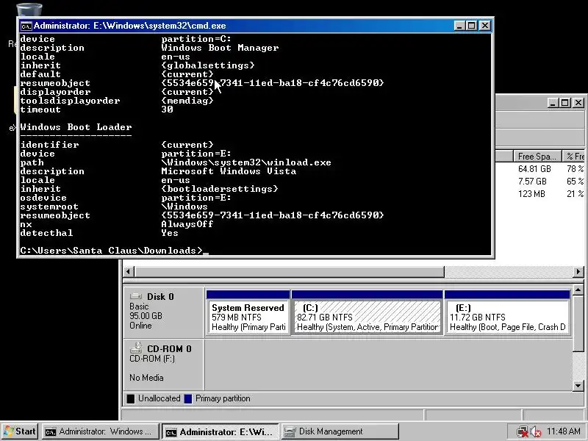Viewport: 588px width, 441px height.
Task: Click the Windows Boot Manager description value
Action: (220, 48)
